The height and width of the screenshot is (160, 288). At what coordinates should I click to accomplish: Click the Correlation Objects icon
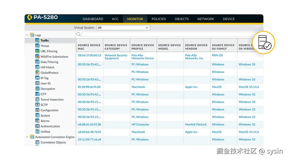tap(37, 142)
